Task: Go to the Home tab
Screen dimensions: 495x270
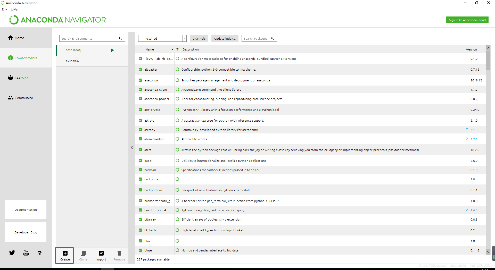Action: [26, 38]
